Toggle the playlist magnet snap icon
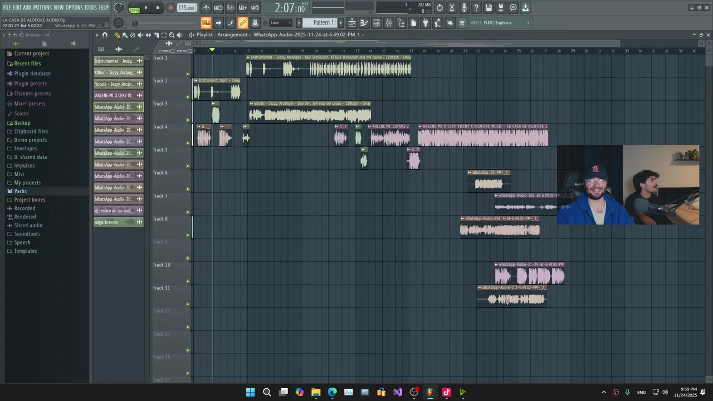 (x=105, y=35)
